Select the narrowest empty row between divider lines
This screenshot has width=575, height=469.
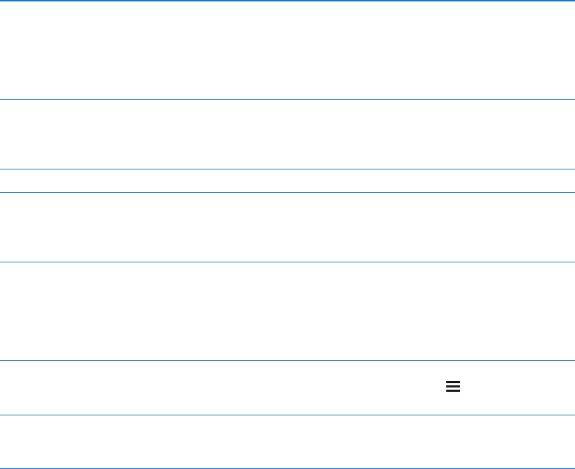point(287,180)
